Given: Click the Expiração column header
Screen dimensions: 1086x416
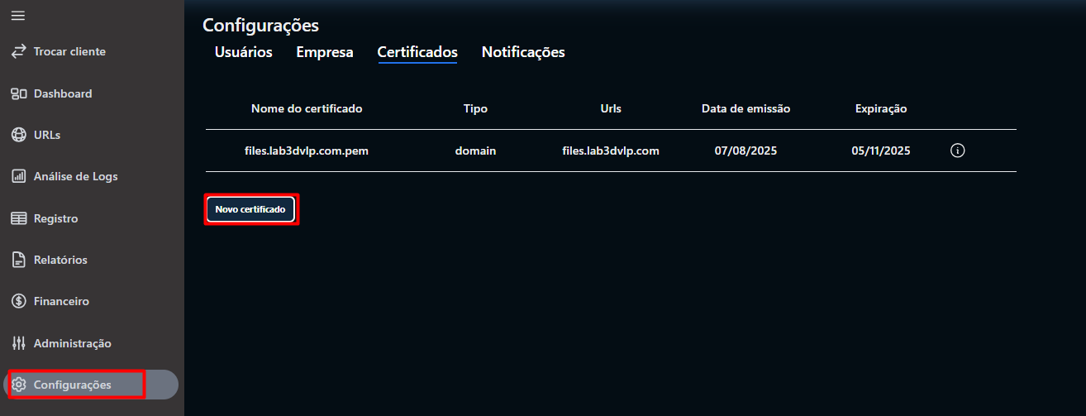Looking at the screenshot, I should point(881,108).
